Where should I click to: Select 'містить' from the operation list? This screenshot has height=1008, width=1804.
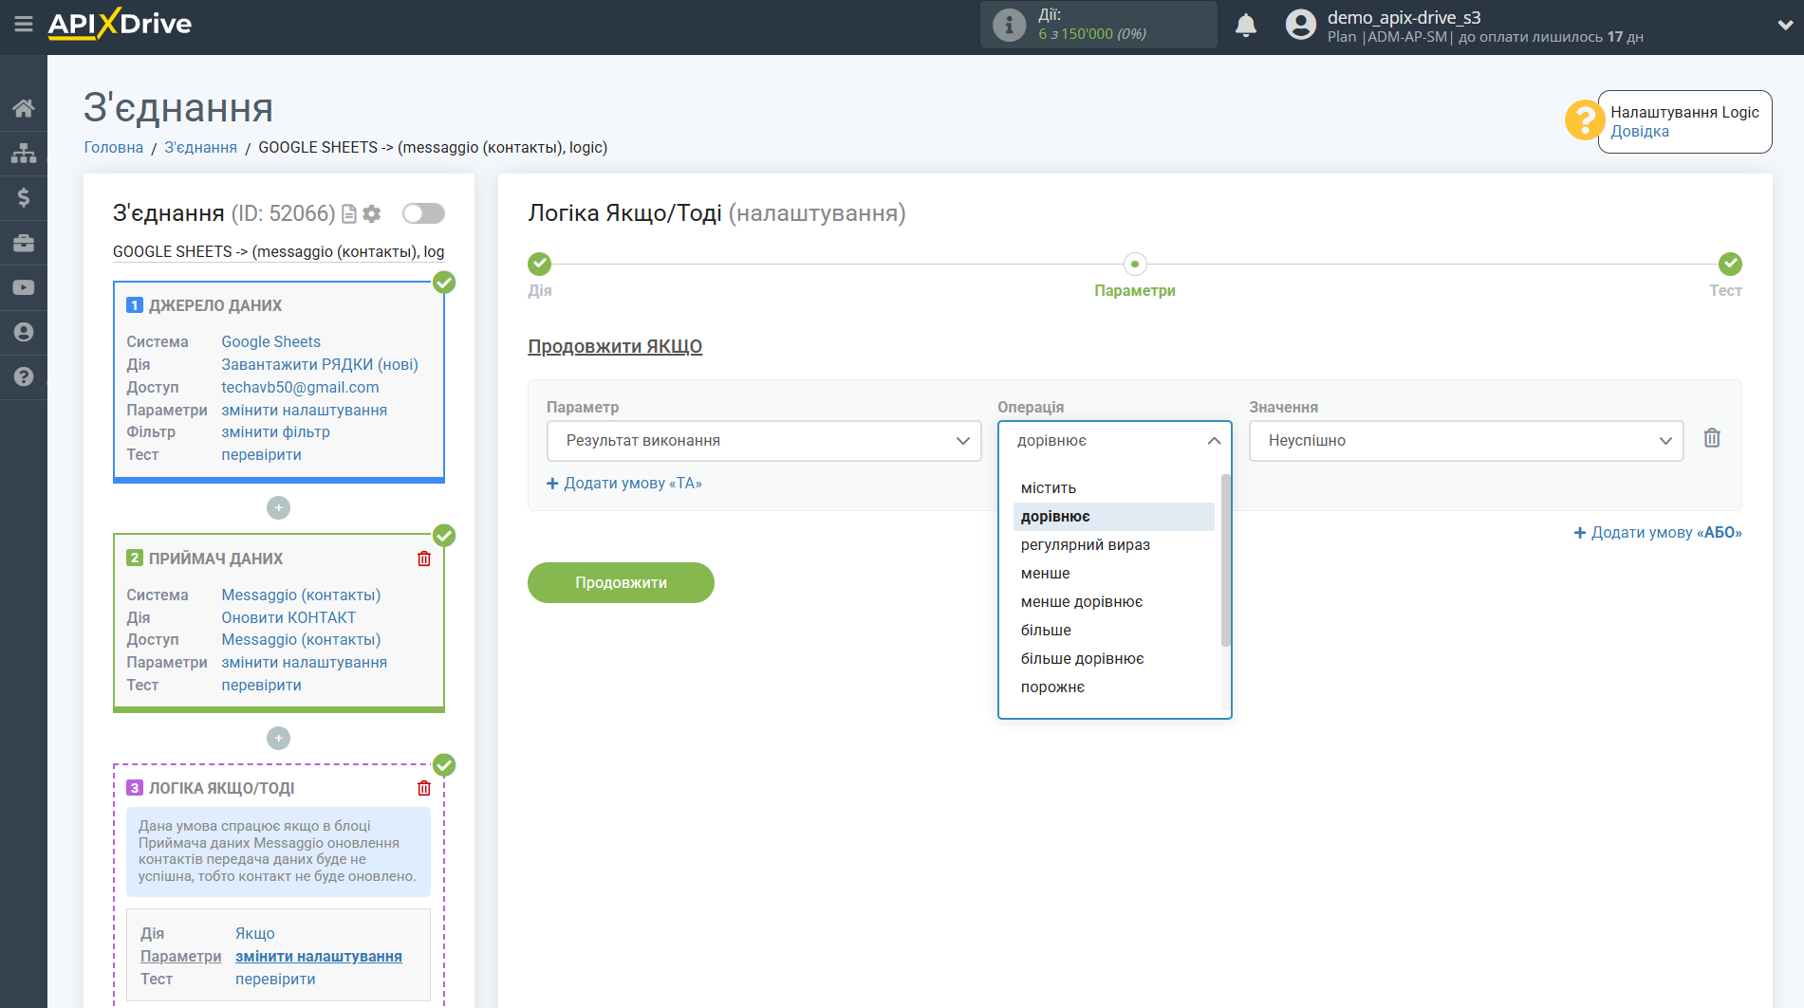[1049, 488]
